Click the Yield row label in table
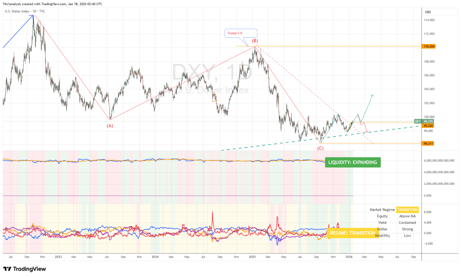Viewport: 461px width, 277px height. (x=382, y=223)
